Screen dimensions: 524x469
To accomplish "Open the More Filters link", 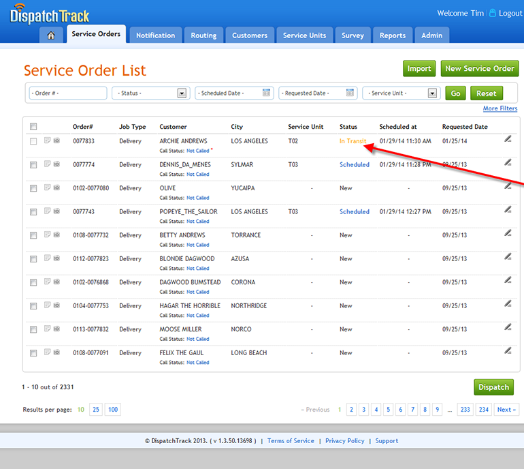I will pos(500,108).
